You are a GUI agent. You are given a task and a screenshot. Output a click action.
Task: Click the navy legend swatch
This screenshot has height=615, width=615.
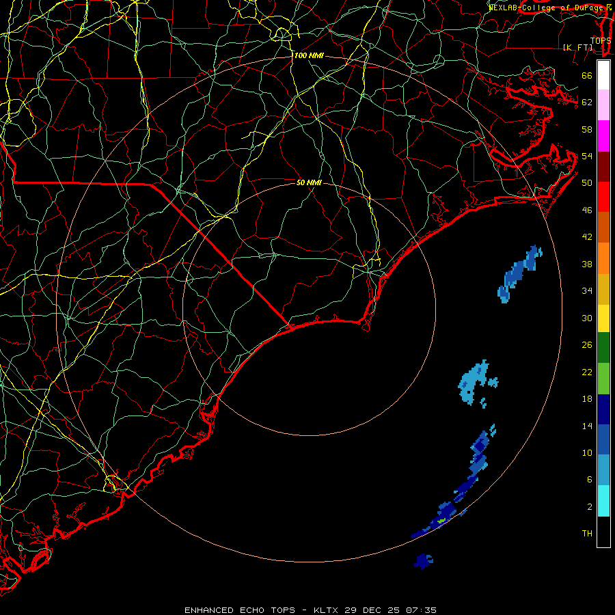pos(603,409)
